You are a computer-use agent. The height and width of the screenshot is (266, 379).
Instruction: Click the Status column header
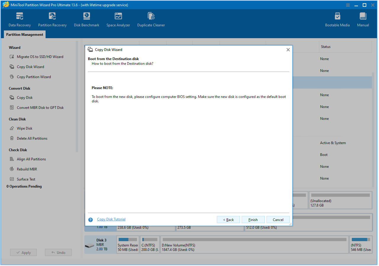tap(345, 47)
